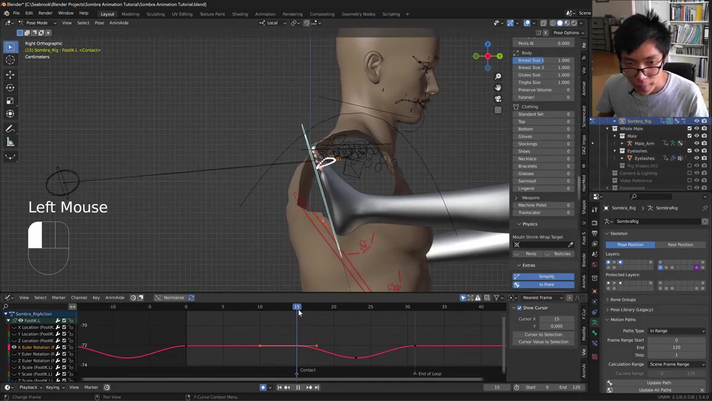Image resolution: width=712 pixels, height=401 pixels.
Task: Activate the Rotate tool
Action: (10, 87)
